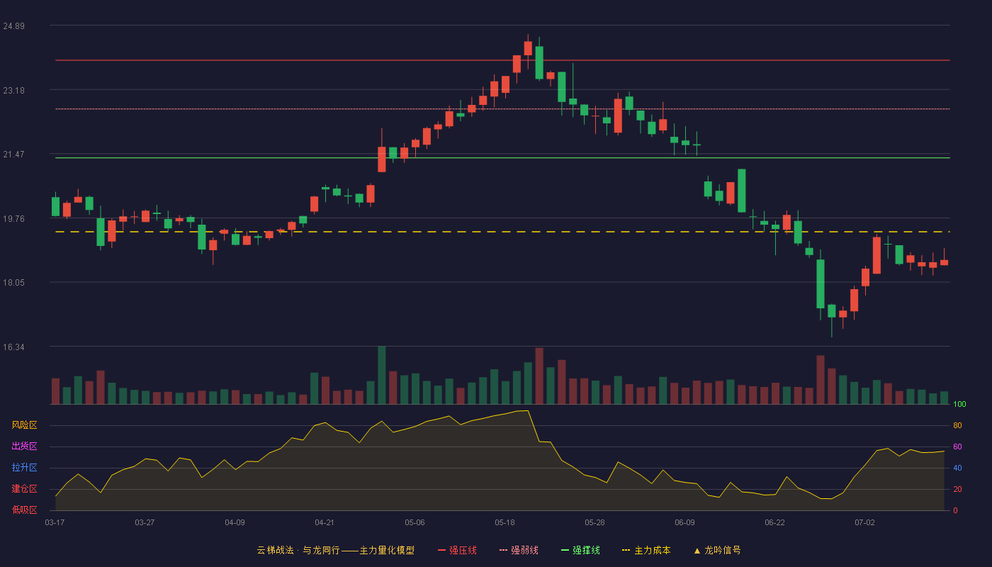Viewport: 992px width, 567px height.
Task: Click the 16.34 price axis label
Action: coord(13,347)
